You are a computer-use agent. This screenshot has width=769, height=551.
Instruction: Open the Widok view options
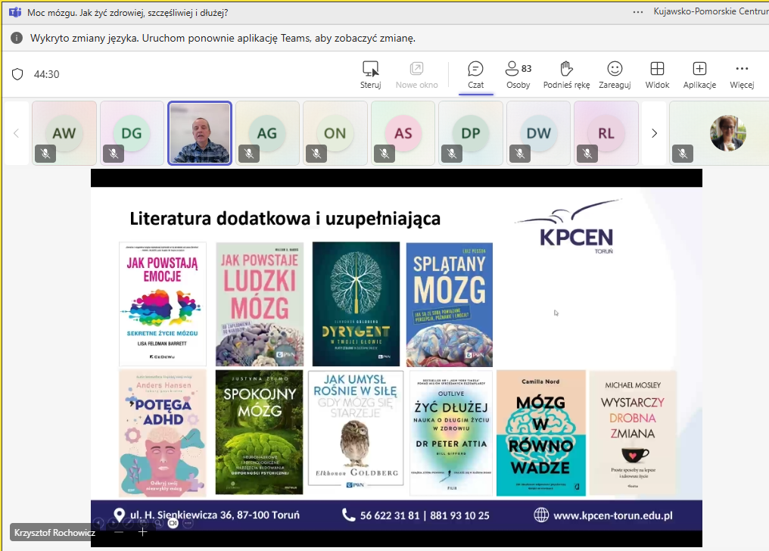click(657, 75)
